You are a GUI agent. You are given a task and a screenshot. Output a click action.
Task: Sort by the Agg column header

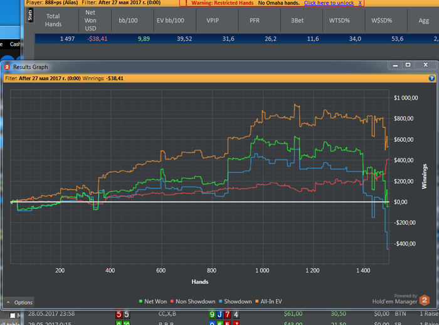(x=423, y=21)
